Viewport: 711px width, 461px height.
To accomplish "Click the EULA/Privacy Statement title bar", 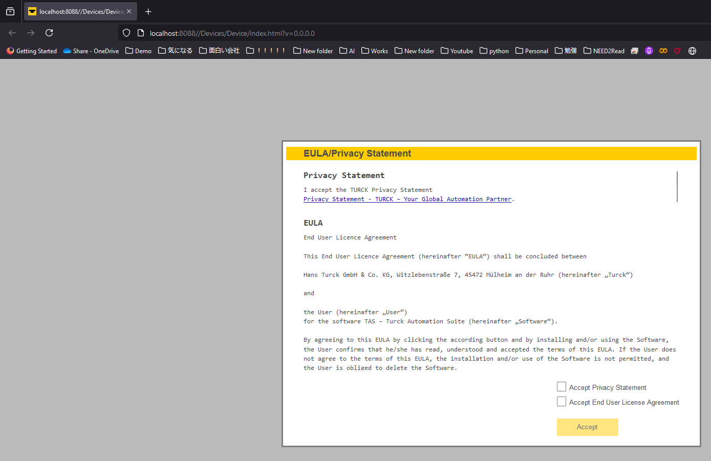I will pos(491,153).
